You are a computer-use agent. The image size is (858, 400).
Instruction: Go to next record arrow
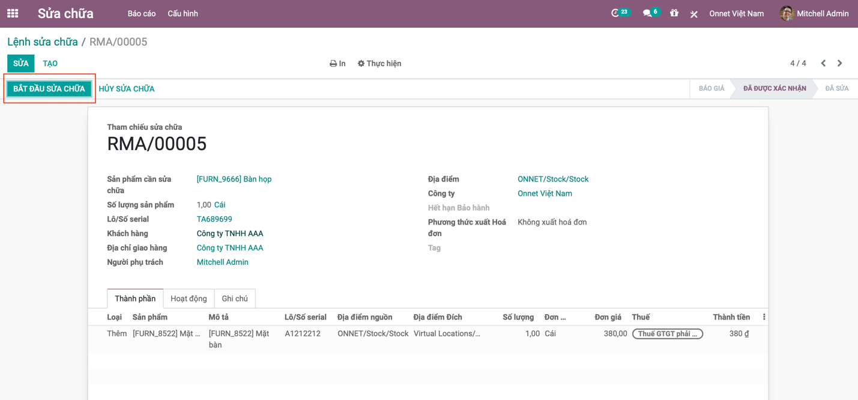(839, 63)
